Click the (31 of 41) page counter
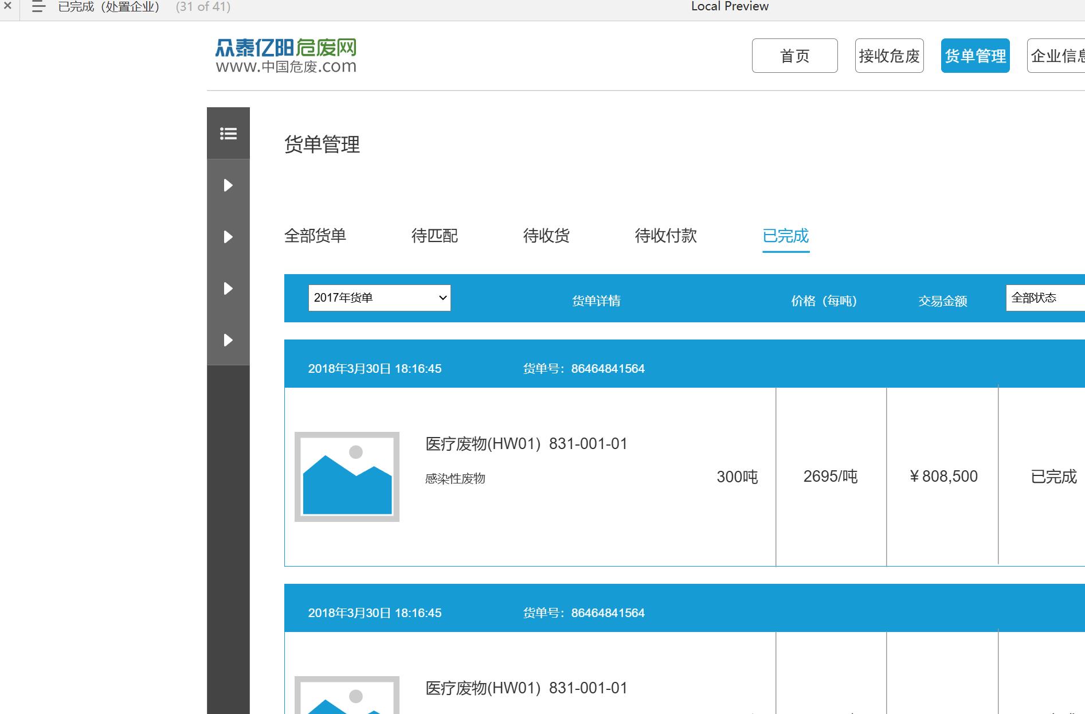The height and width of the screenshot is (714, 1085). tap(203, 7)
